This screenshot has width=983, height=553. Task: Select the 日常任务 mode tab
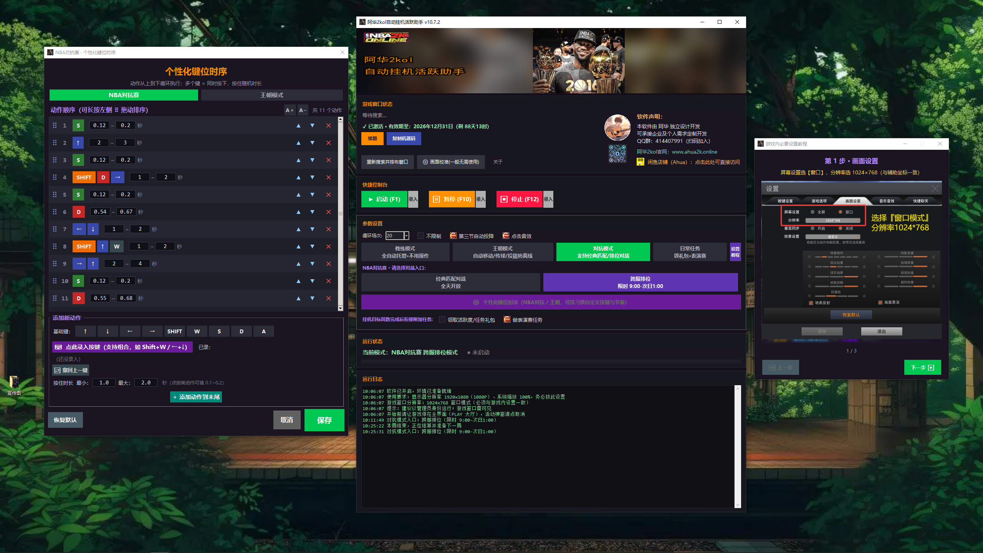tap(690, 252)
